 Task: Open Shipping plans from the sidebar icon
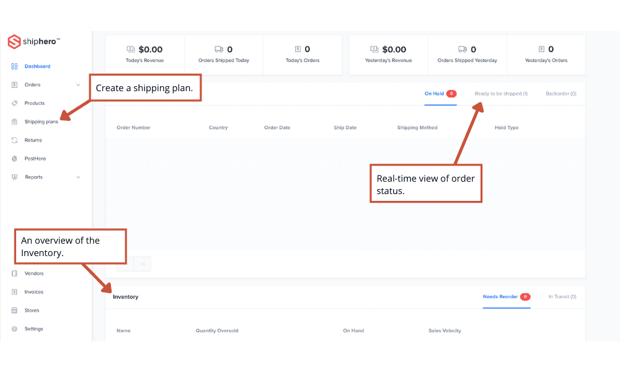[14, 122]
